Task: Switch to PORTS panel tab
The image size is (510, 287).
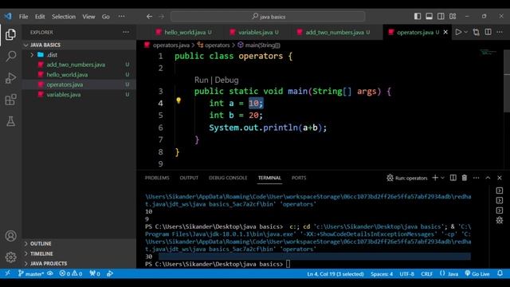Action: [299, 178]
